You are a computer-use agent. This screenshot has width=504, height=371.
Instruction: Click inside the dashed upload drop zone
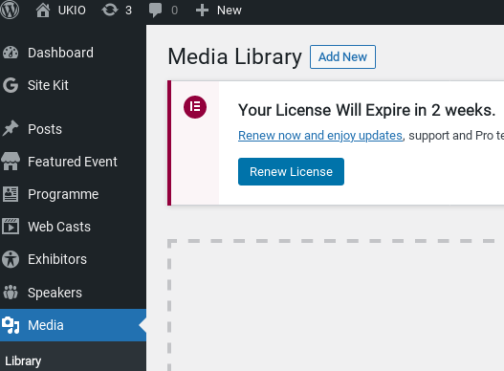point(336,305)
